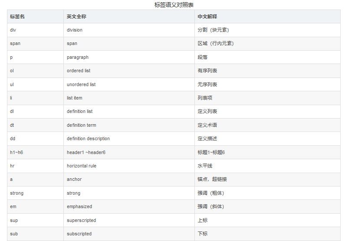Click the 强调（粗体）cell

(x=268, y=193)
